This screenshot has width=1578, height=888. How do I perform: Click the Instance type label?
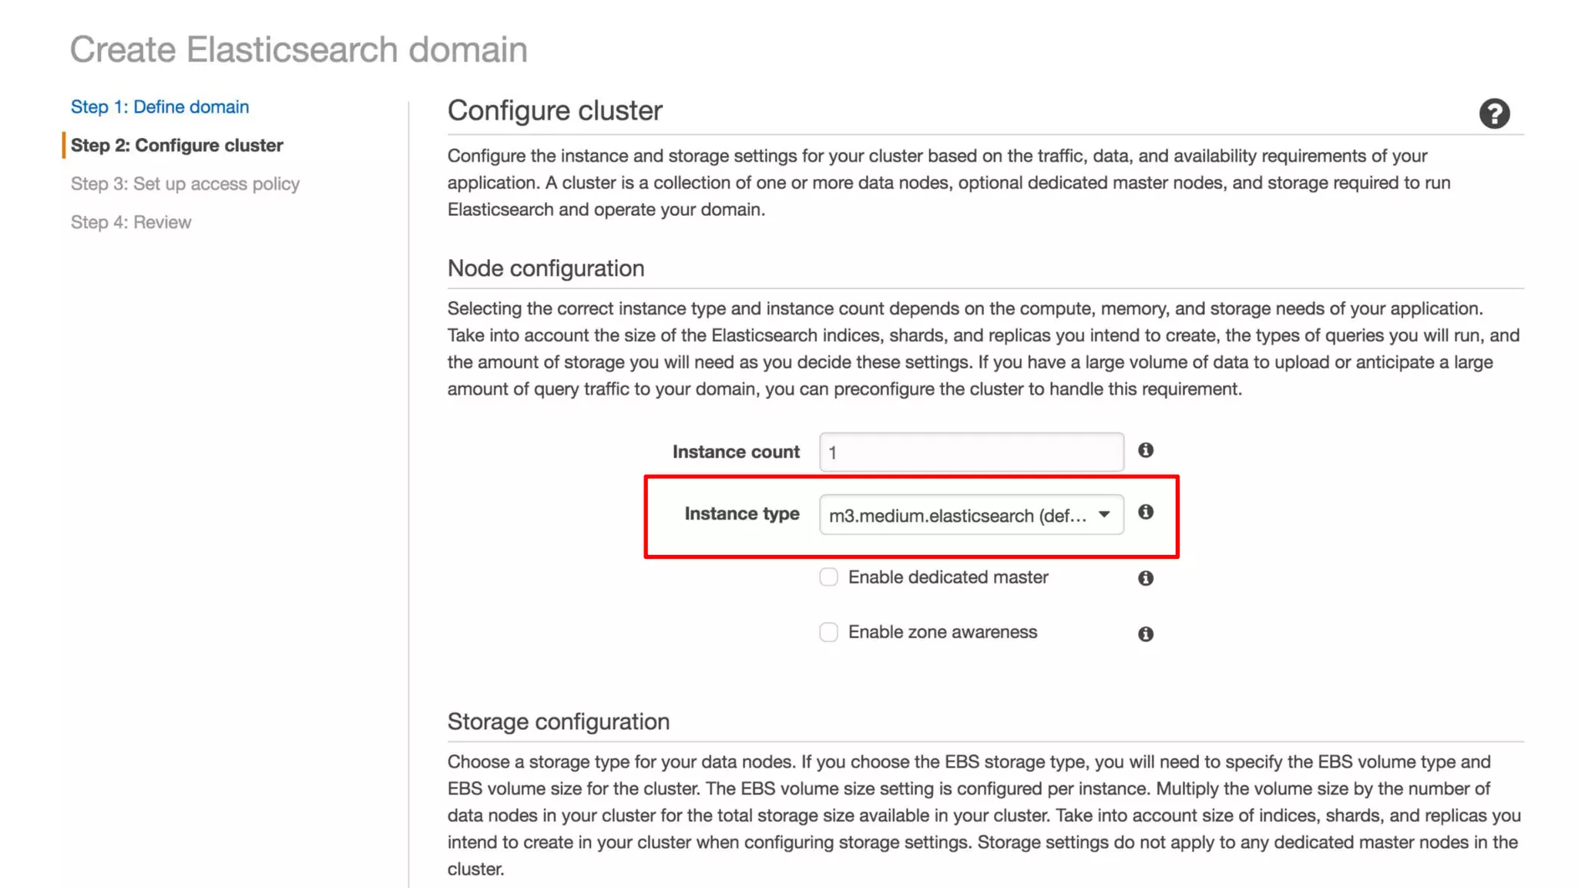(x=741, y=514)
